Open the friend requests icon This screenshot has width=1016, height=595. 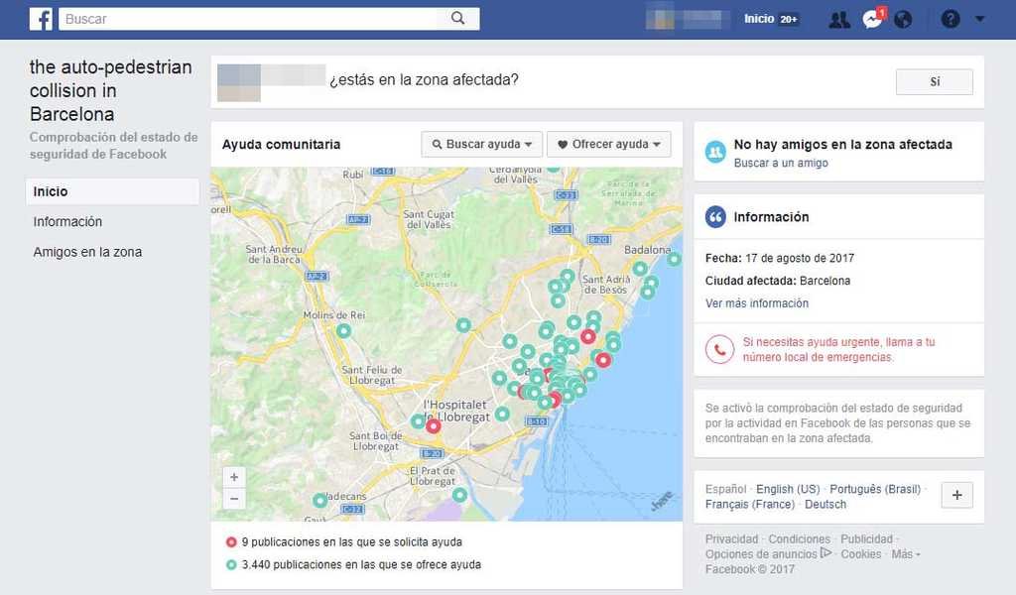pyautogui.click(x=839, y=19)
